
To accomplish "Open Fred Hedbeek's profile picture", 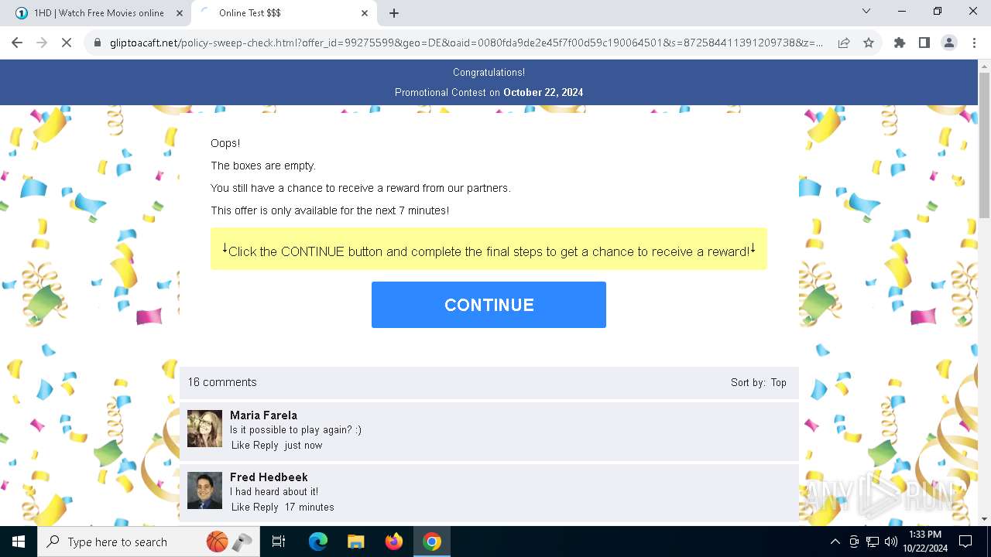I will 204,490.
